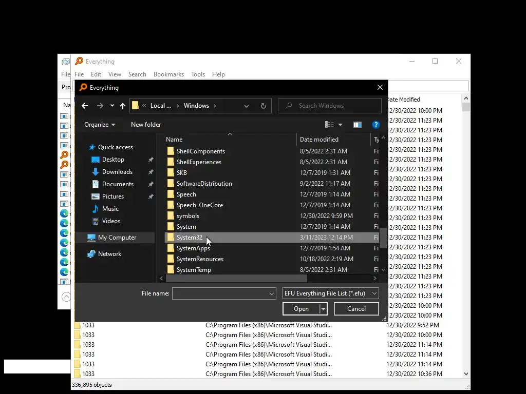Select the symbols folder icon

[171, 216]
